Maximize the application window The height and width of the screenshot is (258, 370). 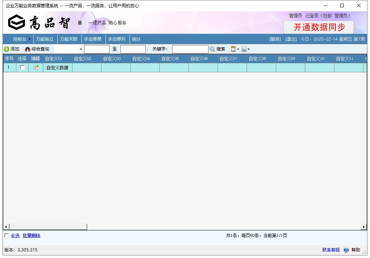tap(342, 5)
